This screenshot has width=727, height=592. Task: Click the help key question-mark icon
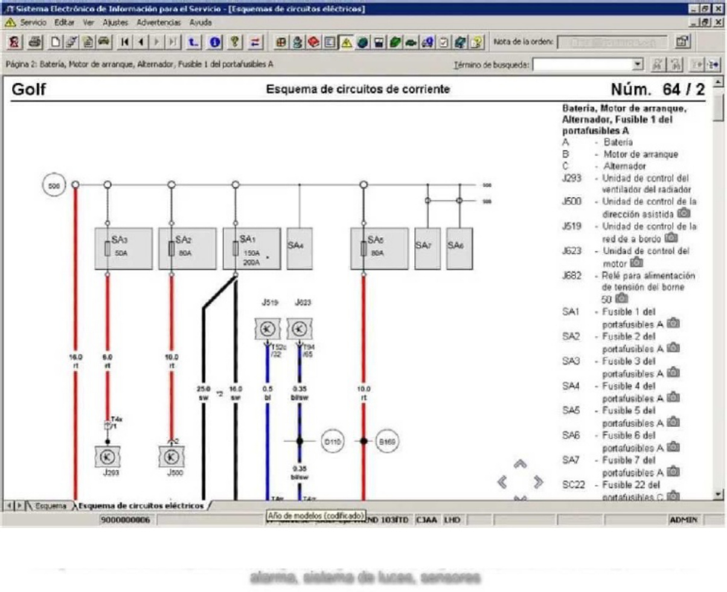click(235, 42)
